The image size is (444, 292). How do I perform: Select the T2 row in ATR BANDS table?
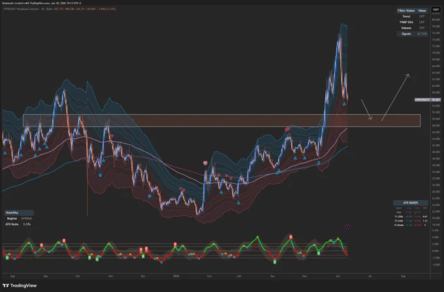coord(410,221)
